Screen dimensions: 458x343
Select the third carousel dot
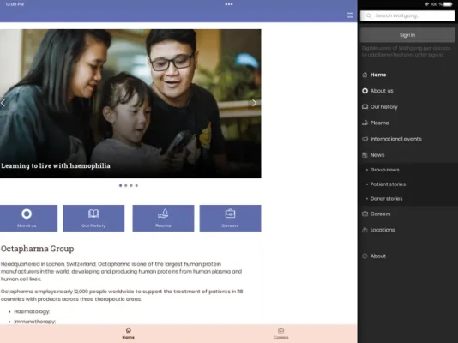(131, 185)
